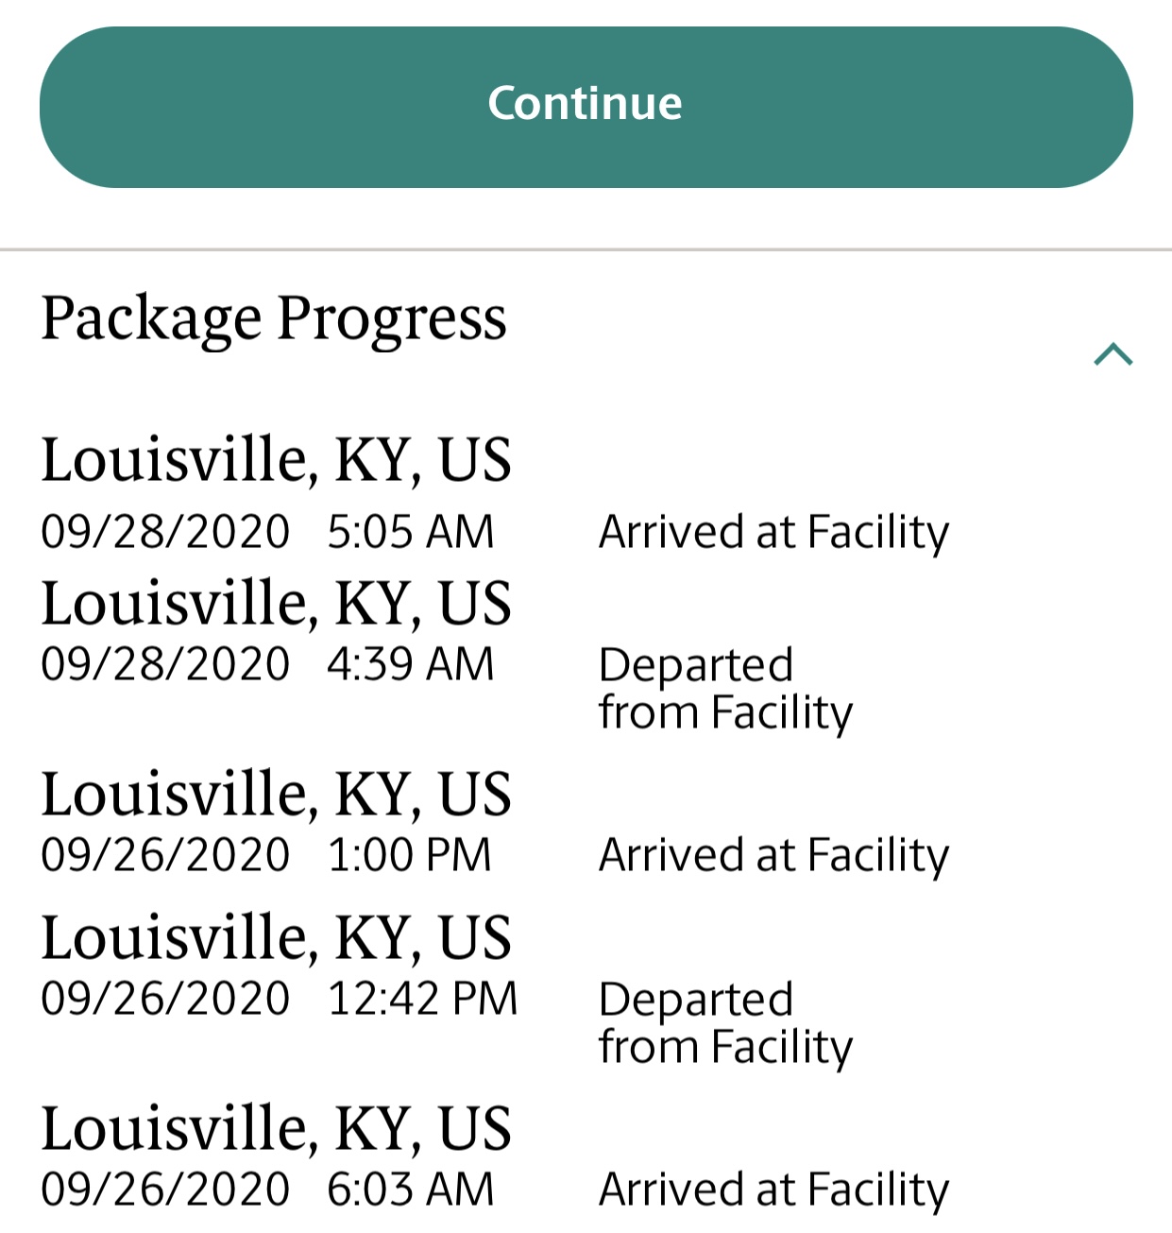
Task: Click the 12:42 PM timestamp
Action: [x=422, y=999]
